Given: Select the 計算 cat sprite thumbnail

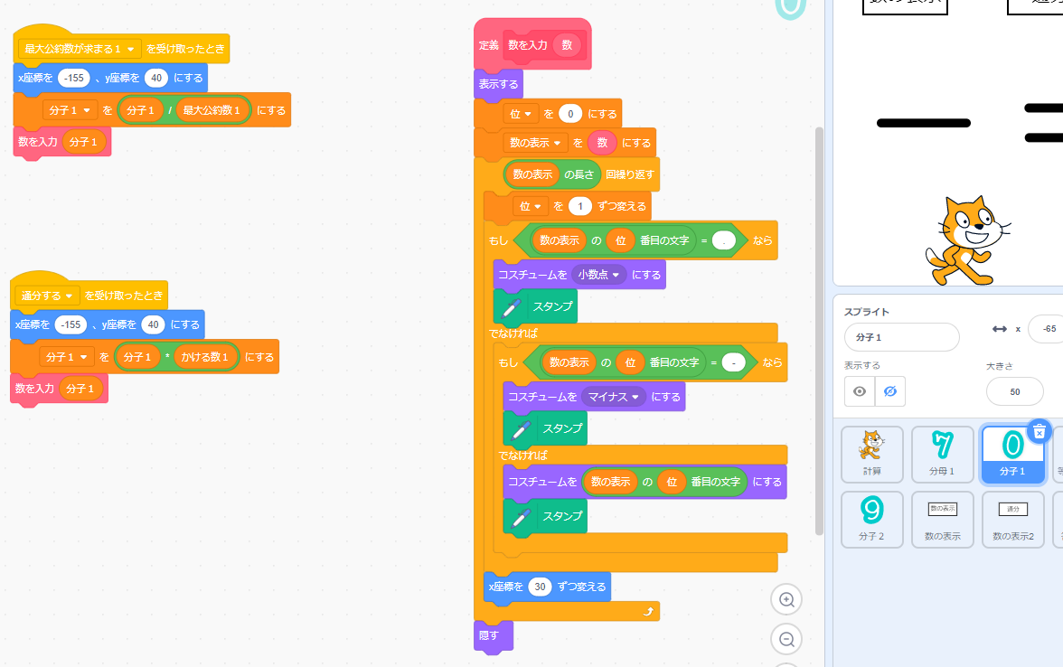Looking at the screenshot, I should 871,454.
